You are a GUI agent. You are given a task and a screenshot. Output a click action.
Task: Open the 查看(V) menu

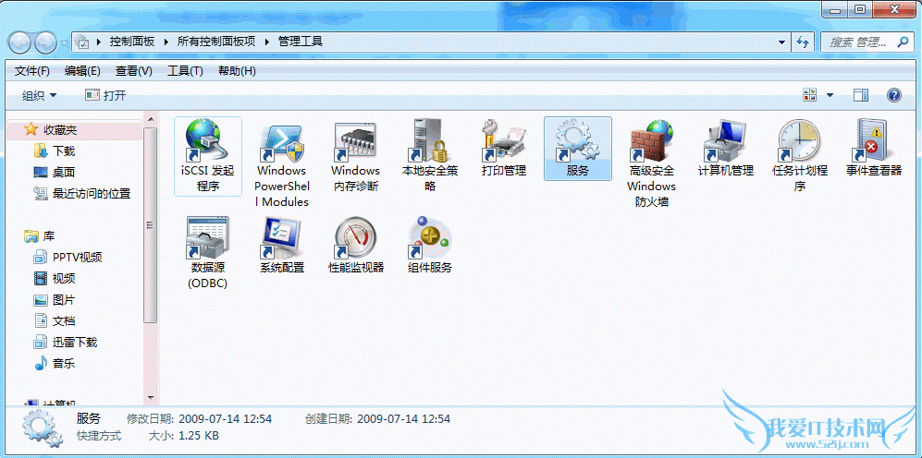[133, 71]
